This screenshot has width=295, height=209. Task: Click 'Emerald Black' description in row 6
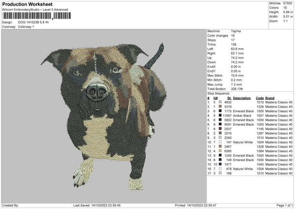243,125
